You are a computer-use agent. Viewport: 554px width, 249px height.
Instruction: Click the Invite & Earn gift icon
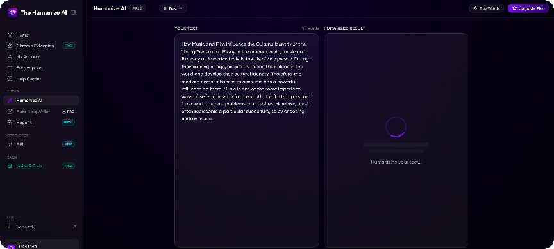[10, 166]
